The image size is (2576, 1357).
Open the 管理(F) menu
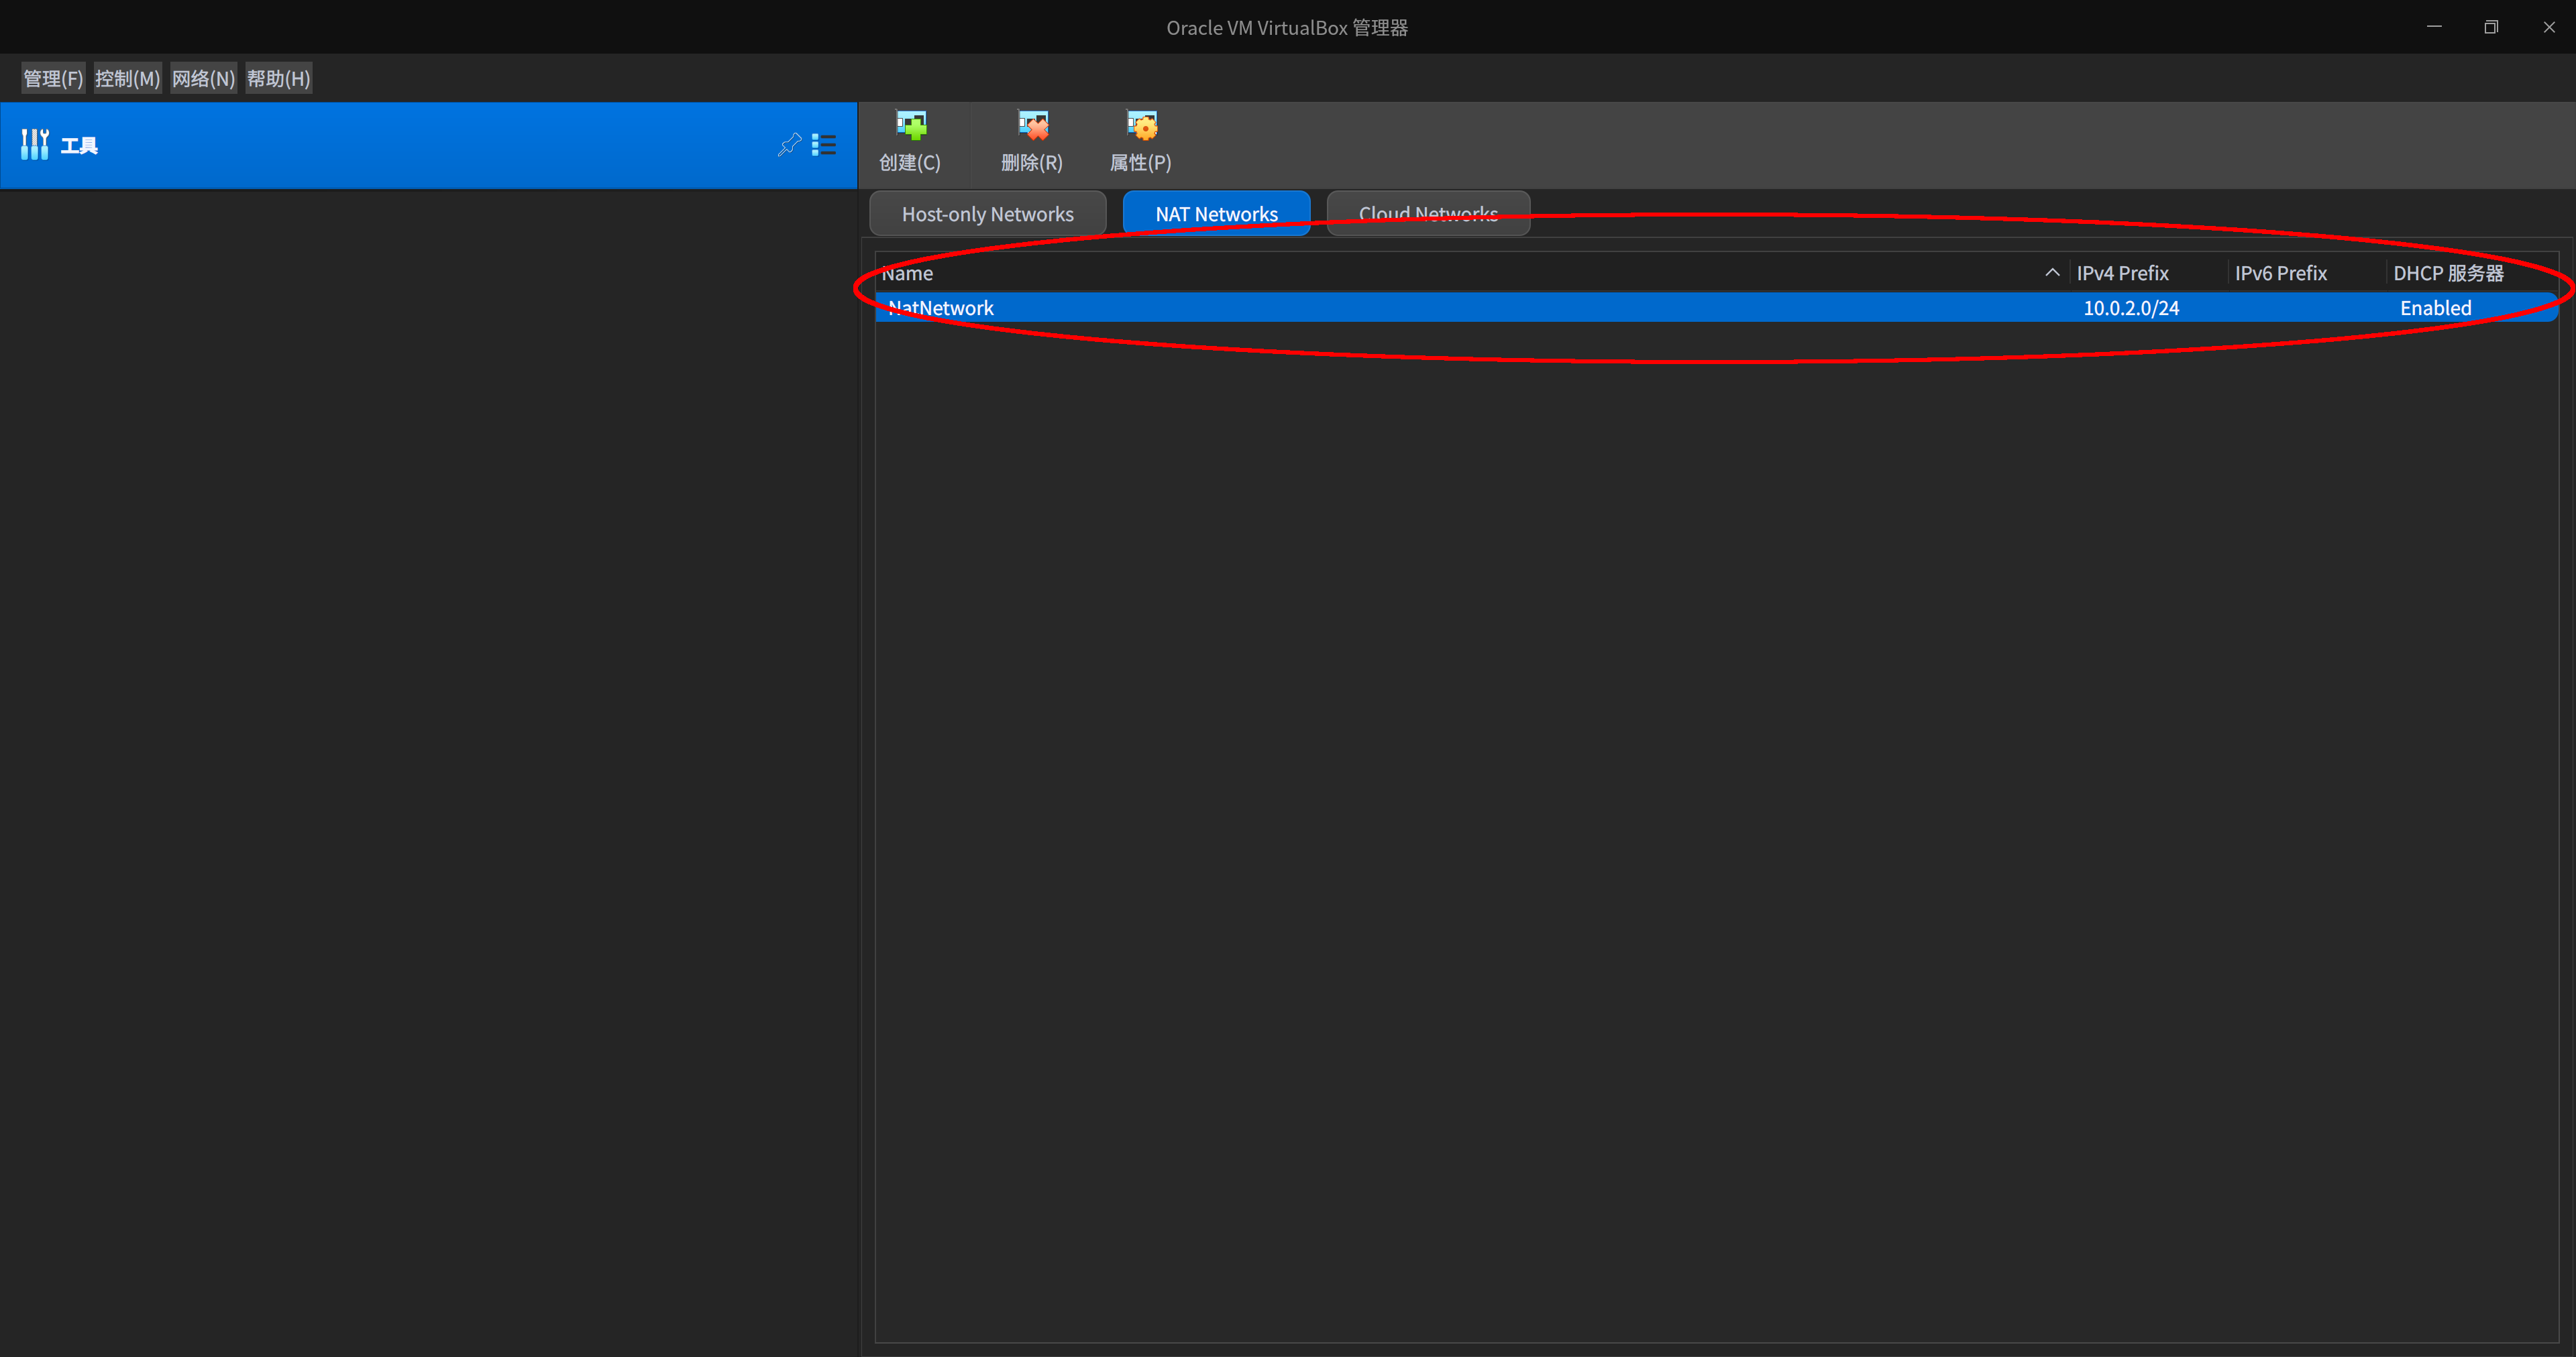point(52,77)
